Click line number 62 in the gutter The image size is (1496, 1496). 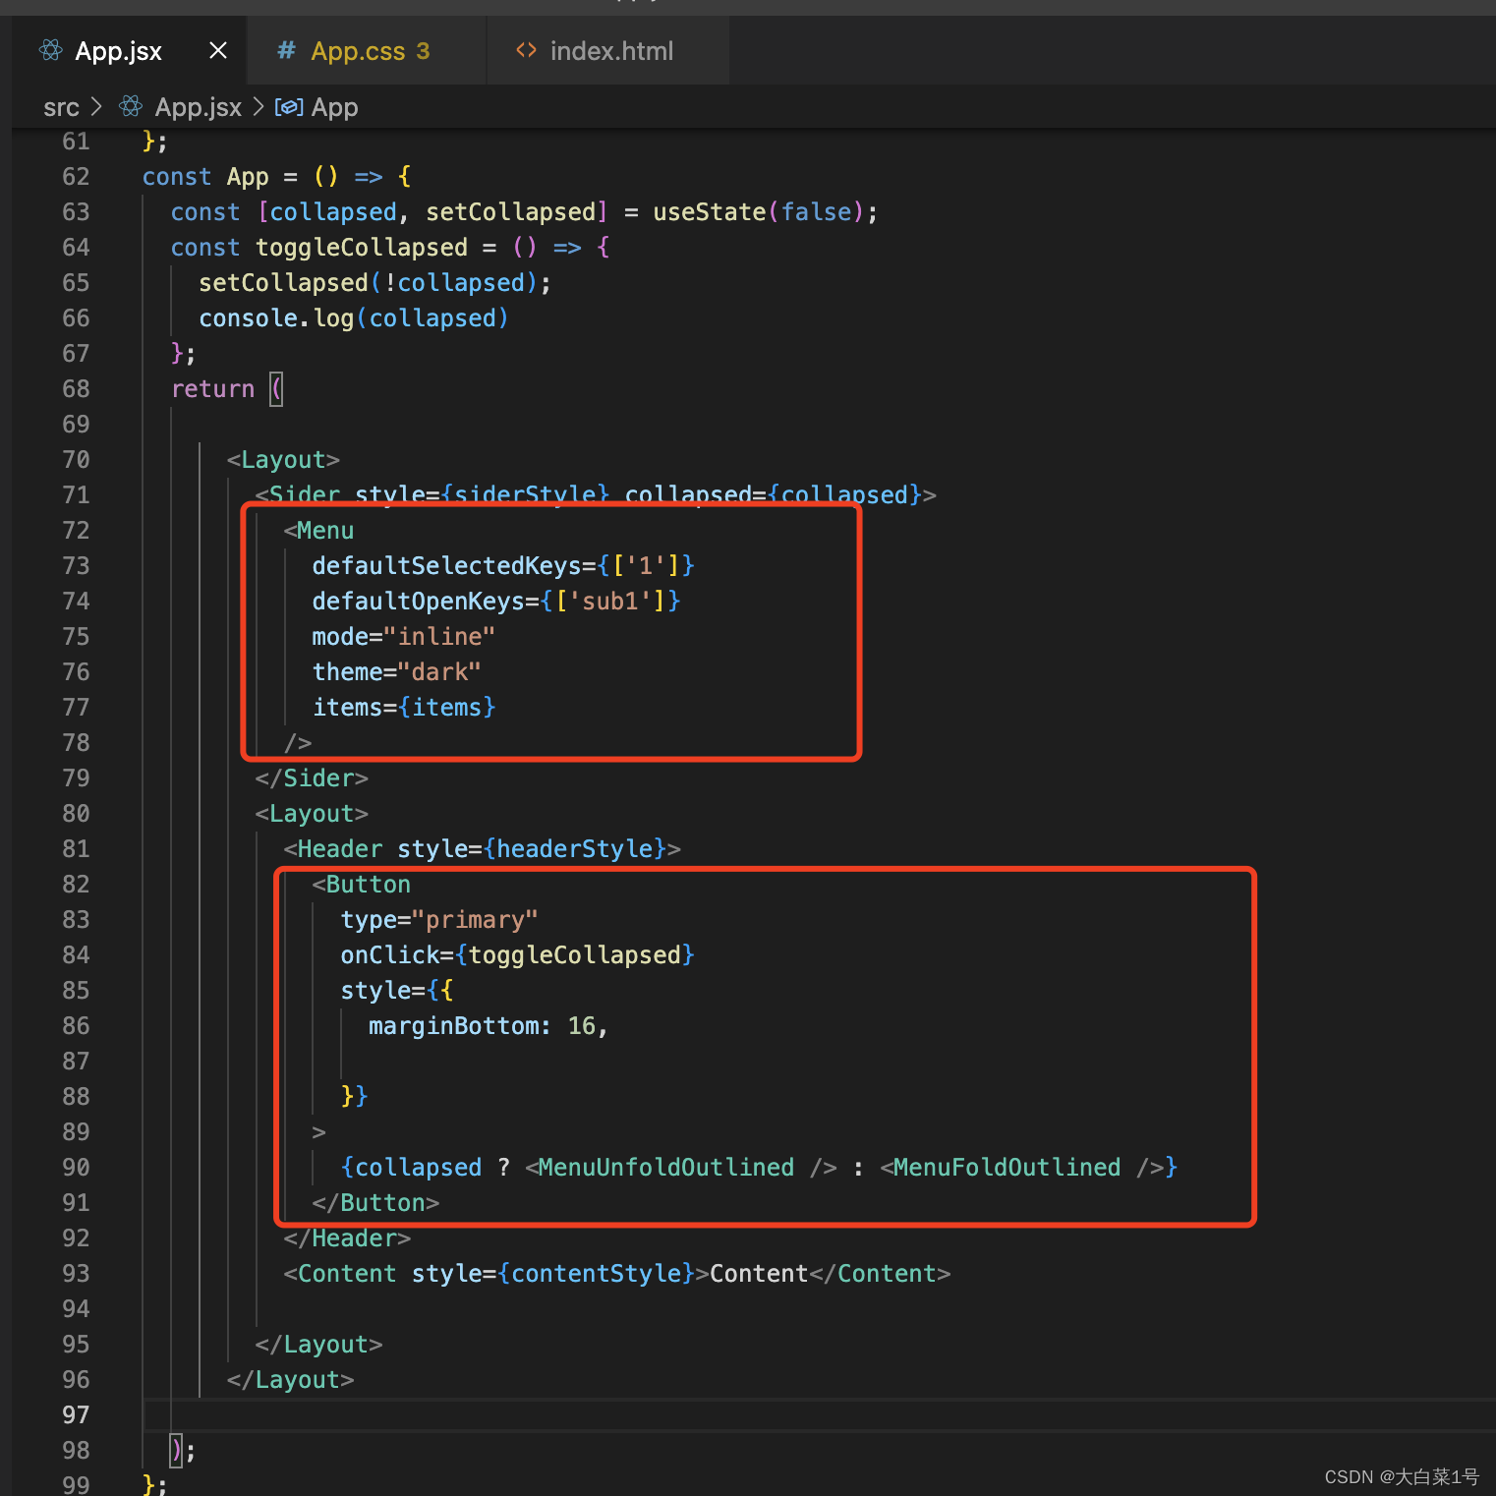click(76, 177)
